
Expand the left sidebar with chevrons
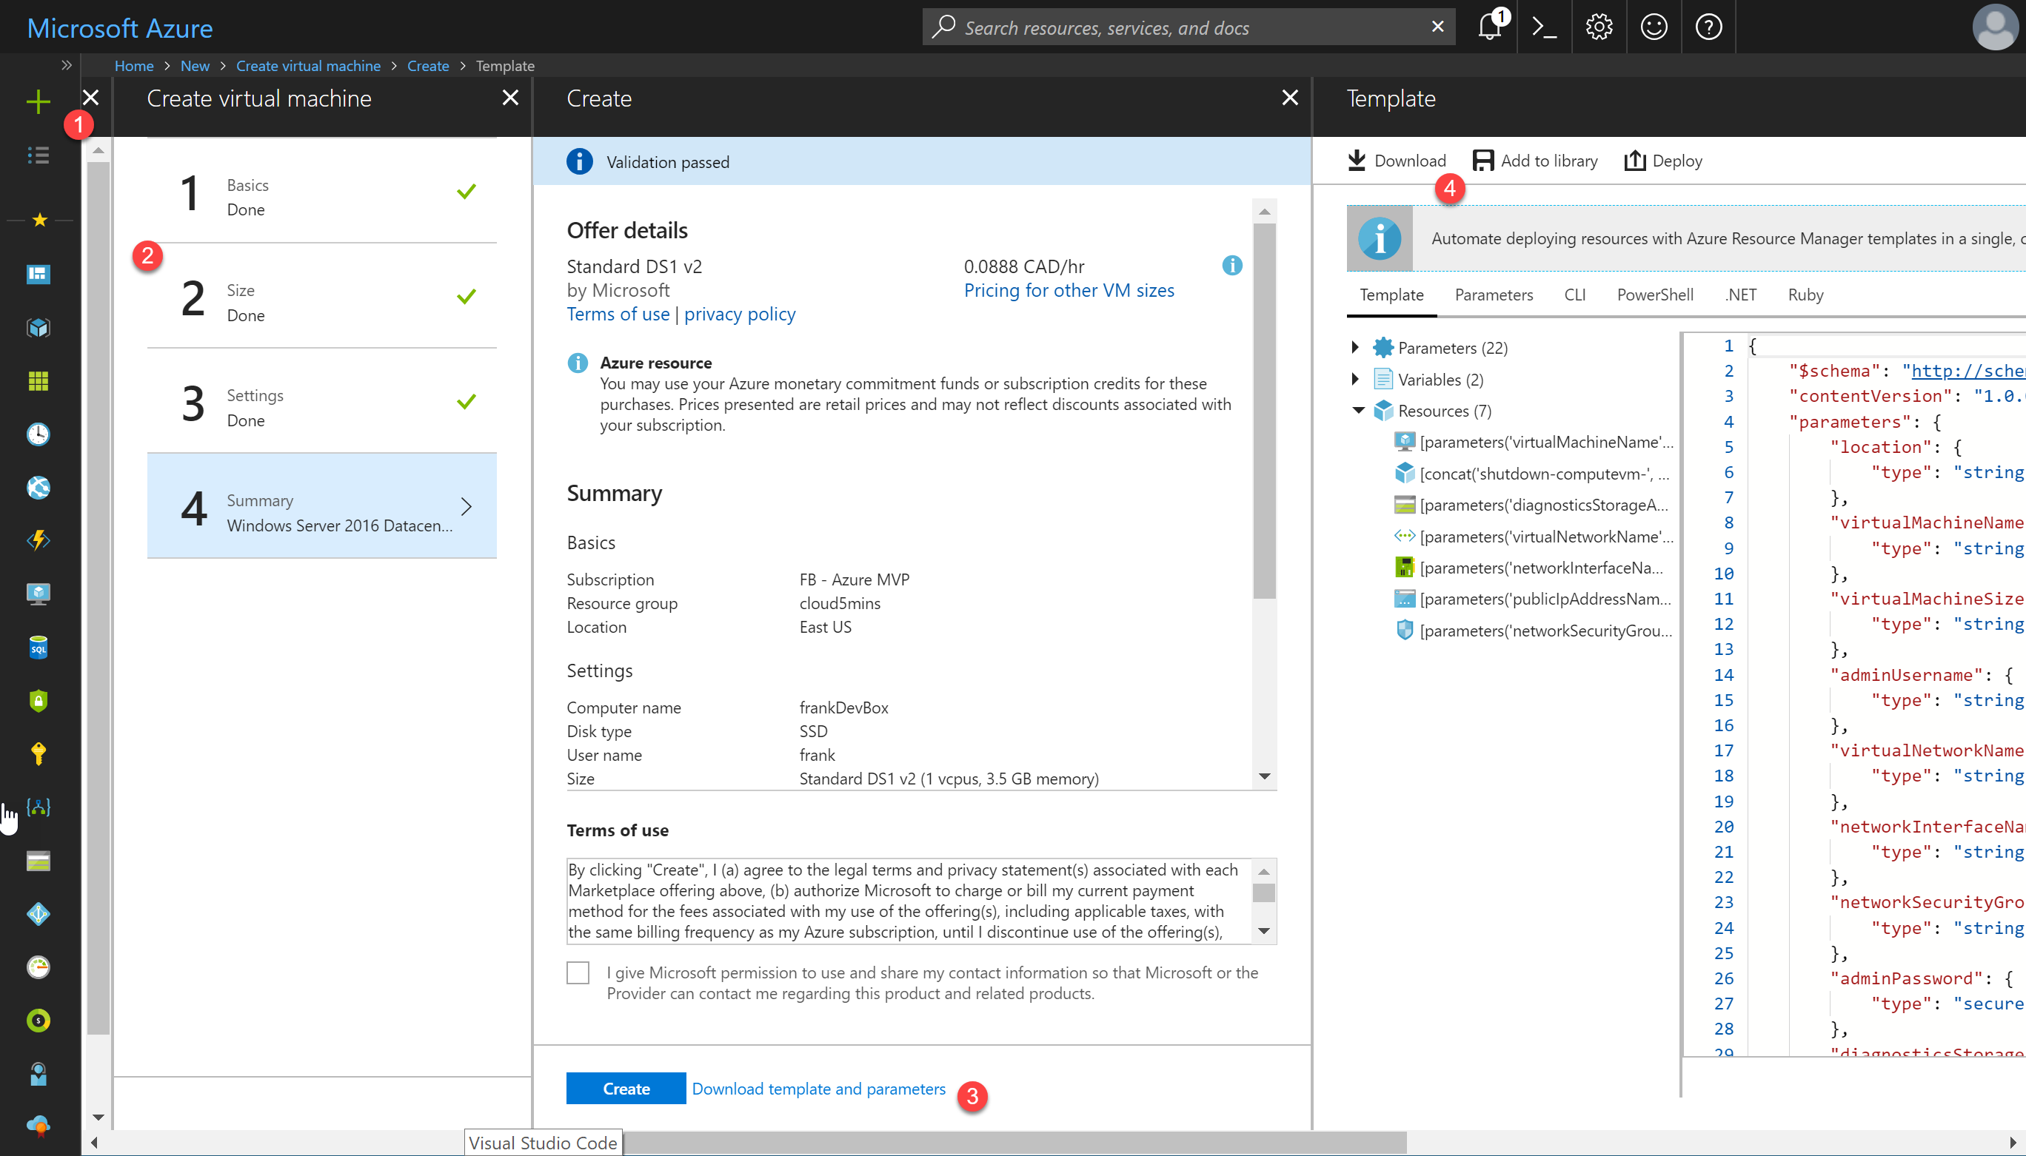coord(67,65)
